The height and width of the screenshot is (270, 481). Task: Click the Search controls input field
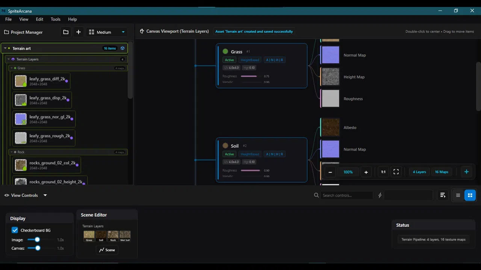[x=347, y=195]
